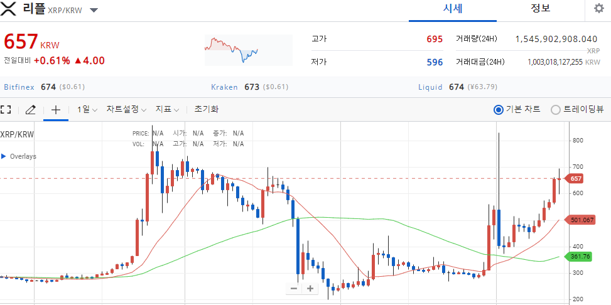Zoom in chart with plus button

point(310,289)
